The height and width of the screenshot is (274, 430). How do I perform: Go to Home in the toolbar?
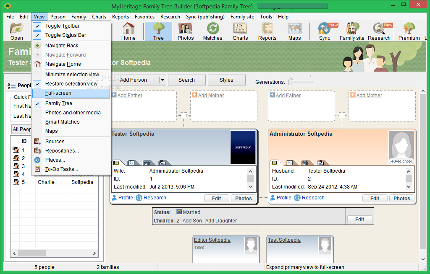click(x=128, y=31)
